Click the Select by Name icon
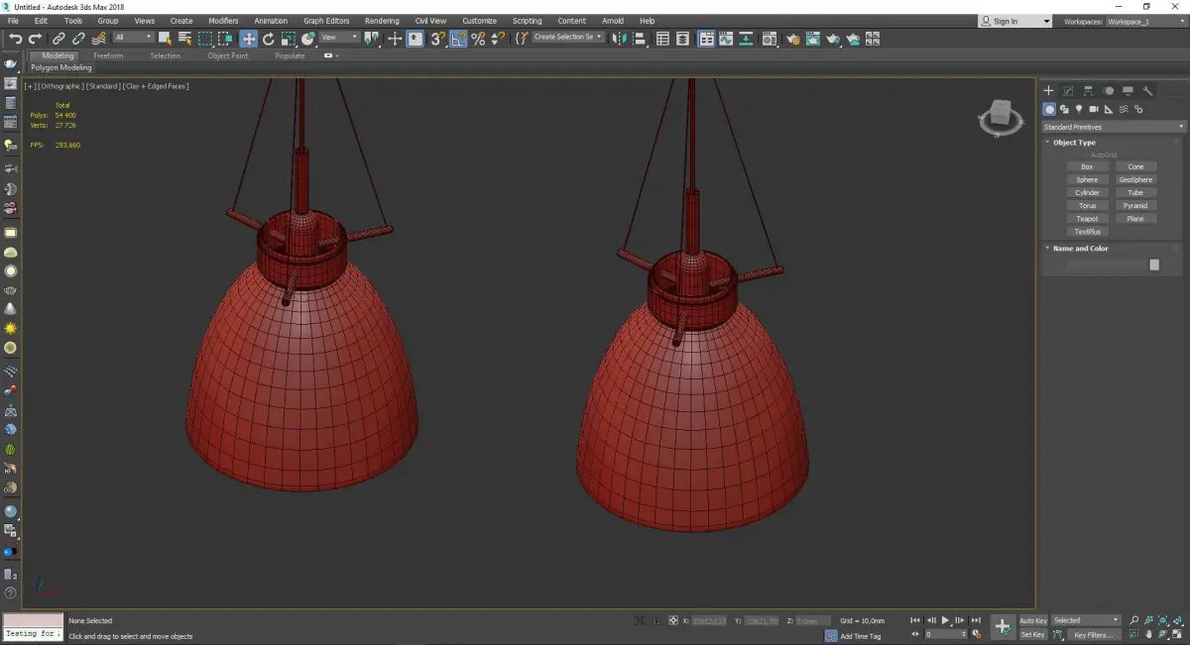 (x=184, y=39)
